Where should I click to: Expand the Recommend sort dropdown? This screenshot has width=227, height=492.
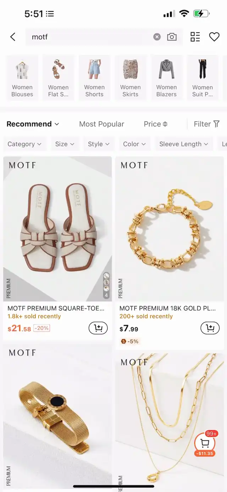(x=33, y=124)
